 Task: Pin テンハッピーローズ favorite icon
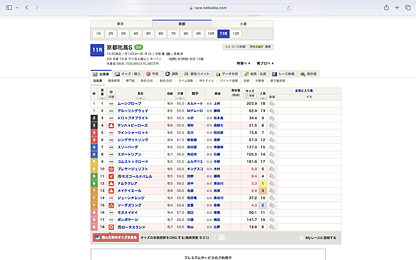click(x=272, y=126)
